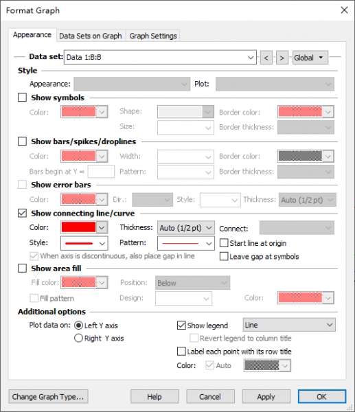Check Show bars/spikes/droplines option
The width and height of the screenshot is (355, 412).
point(23,141)
